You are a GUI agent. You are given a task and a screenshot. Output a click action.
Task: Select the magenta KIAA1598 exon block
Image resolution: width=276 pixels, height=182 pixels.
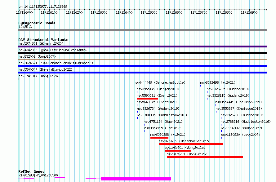point(136,179)
